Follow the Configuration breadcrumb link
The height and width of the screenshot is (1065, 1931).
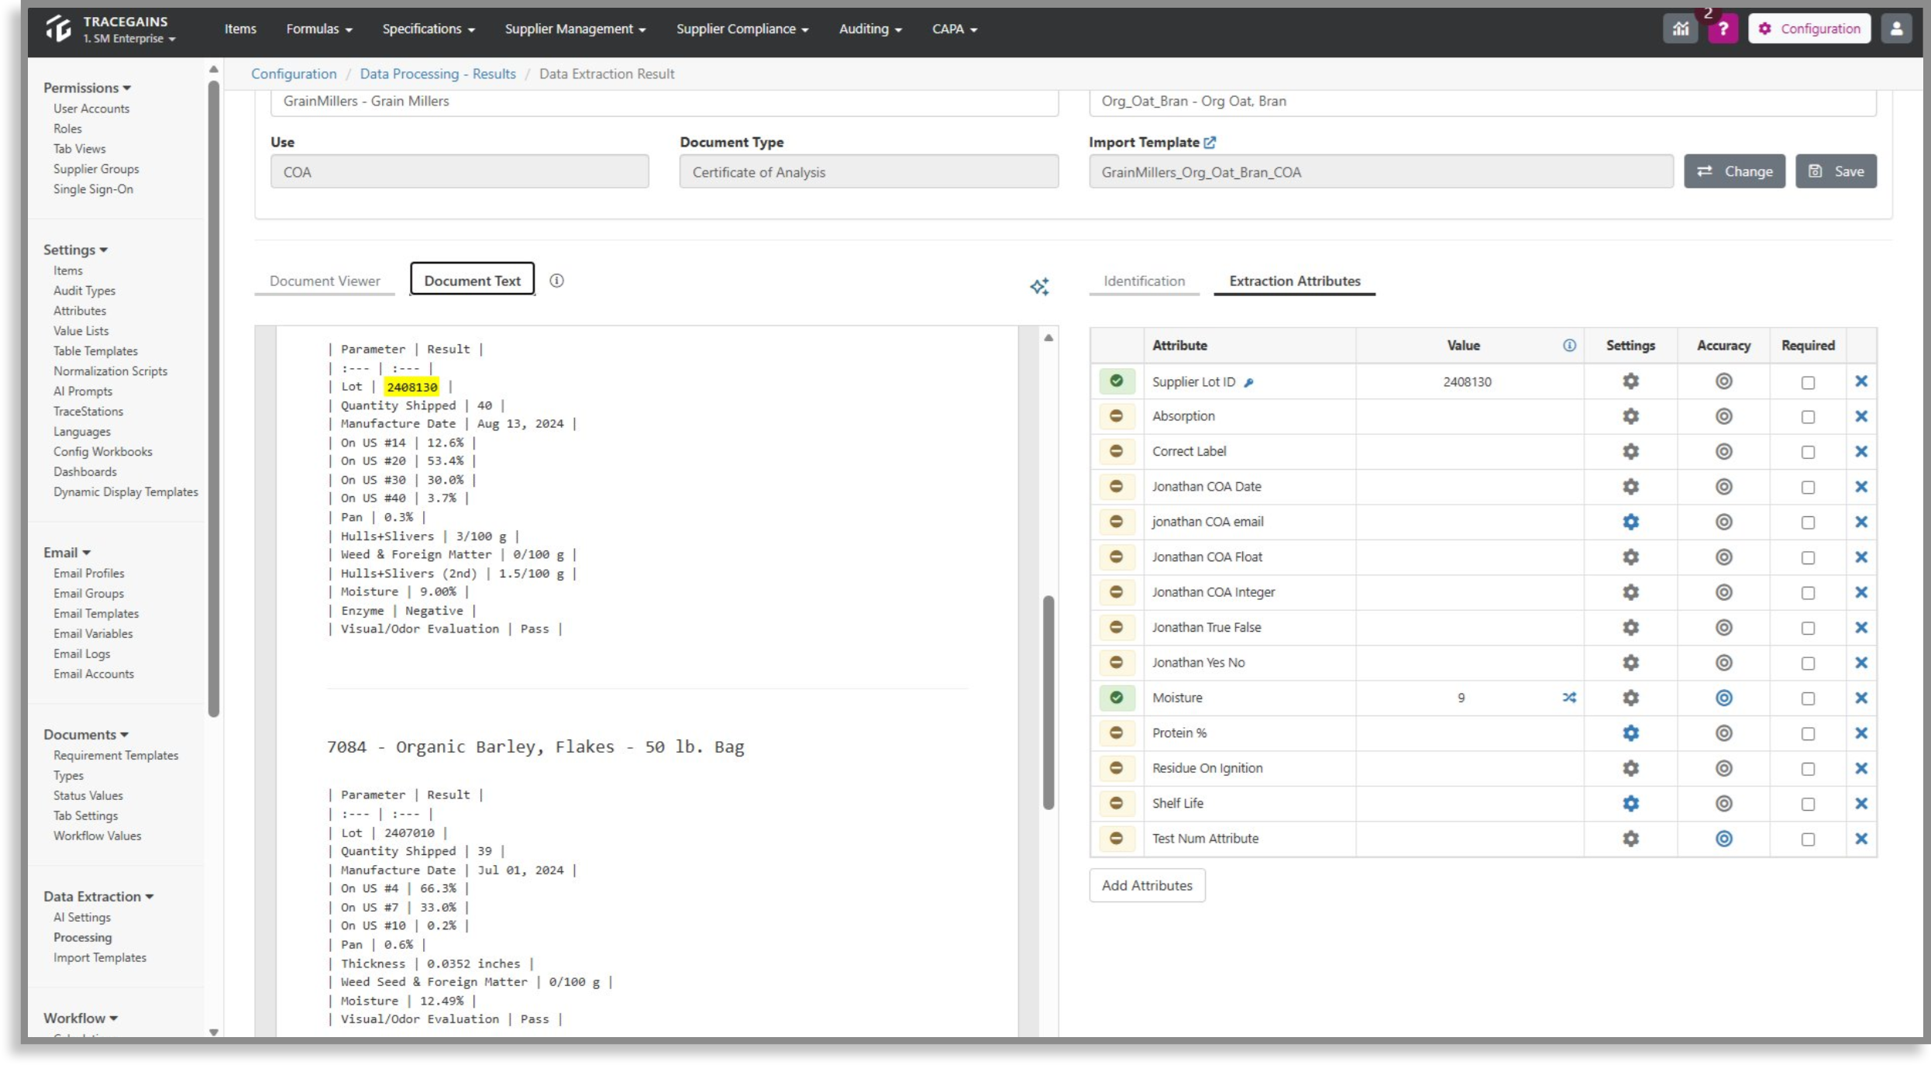(x=294, y=74)
